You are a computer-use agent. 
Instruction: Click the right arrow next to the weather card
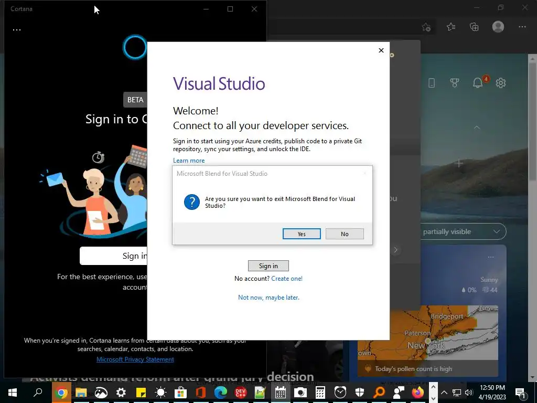(395, 250)
